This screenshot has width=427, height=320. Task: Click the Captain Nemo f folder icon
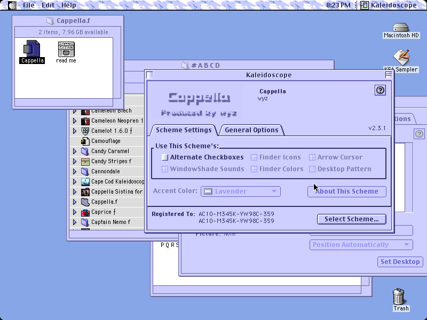pos(85,222)
